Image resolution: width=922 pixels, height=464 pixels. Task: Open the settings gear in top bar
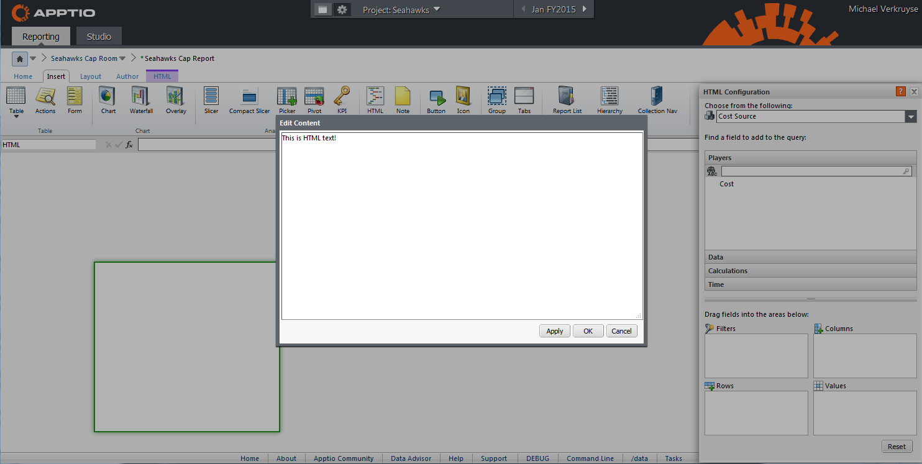(x=342, y=9)
